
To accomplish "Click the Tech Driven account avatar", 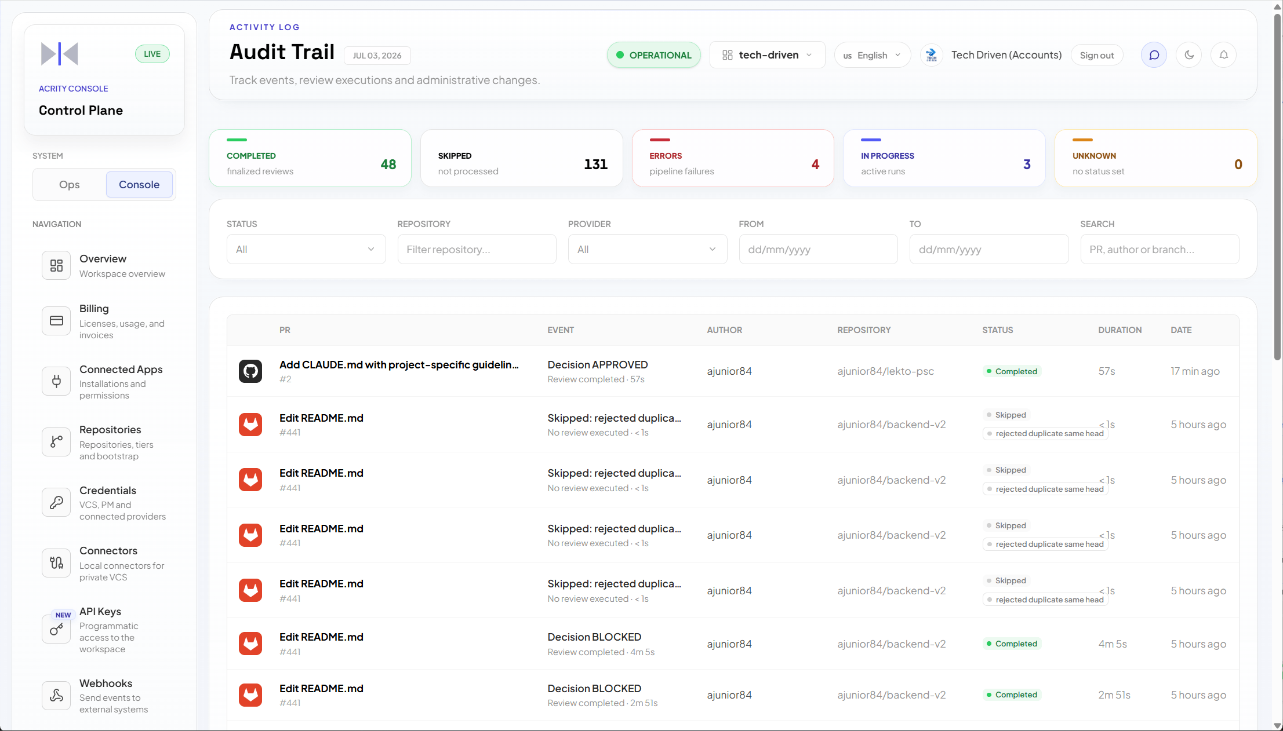I will pyautogui.click(x=932, y=55).
